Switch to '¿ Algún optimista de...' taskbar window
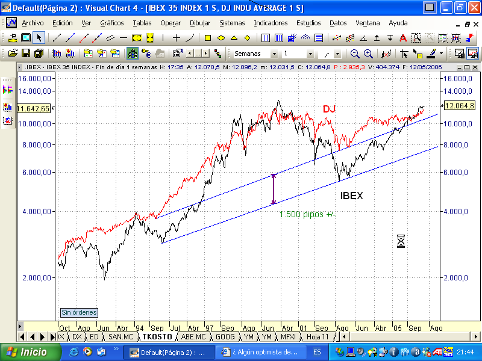 260,352
